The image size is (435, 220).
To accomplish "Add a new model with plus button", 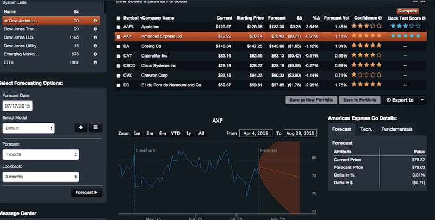I will [81, 128].
